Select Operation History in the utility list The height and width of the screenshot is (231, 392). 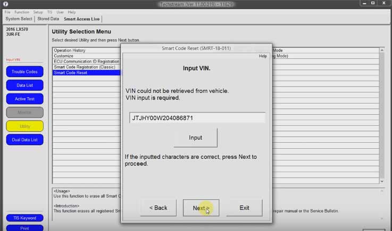click(x=70, y=50)
